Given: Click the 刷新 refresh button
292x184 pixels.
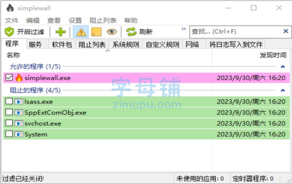Looking at the screenshot, I should click(x=139, y=32).
